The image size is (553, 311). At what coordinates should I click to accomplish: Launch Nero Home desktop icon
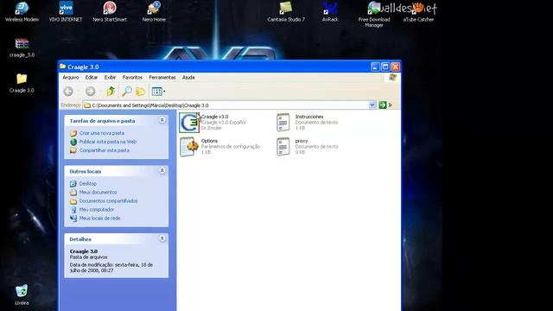click(154, 11)
